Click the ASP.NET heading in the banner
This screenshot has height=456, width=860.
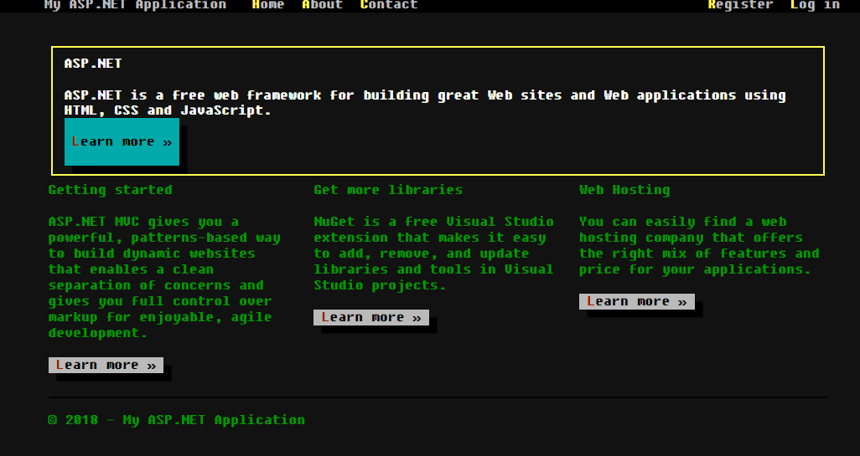point(93,64)
